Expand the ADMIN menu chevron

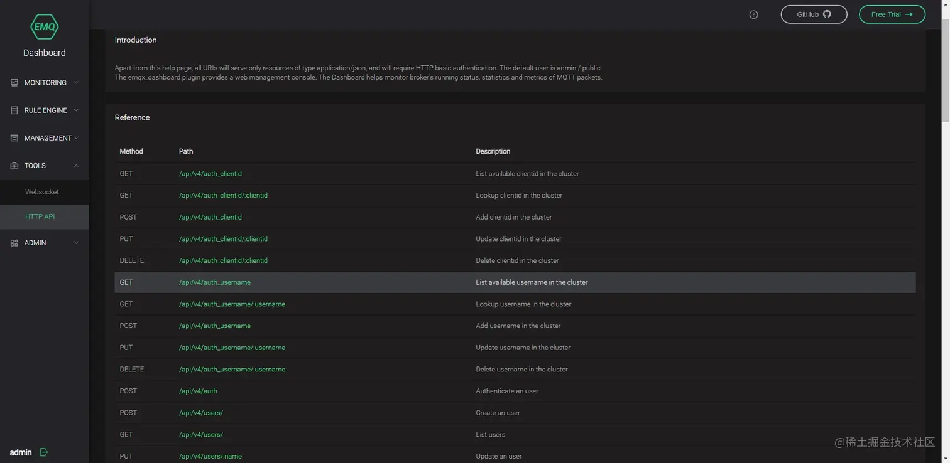point(76,243)
